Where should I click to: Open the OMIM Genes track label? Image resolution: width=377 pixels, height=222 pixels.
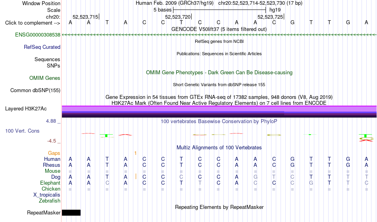45,78
